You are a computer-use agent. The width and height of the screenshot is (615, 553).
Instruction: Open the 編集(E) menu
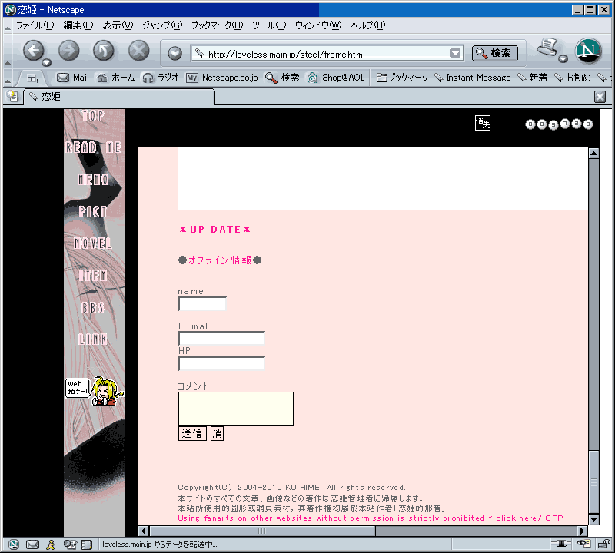pyautogui.click(x=78, y=25)
